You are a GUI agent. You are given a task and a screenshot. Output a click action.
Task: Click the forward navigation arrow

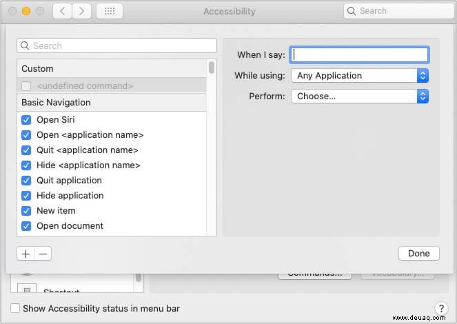point(81,11)
